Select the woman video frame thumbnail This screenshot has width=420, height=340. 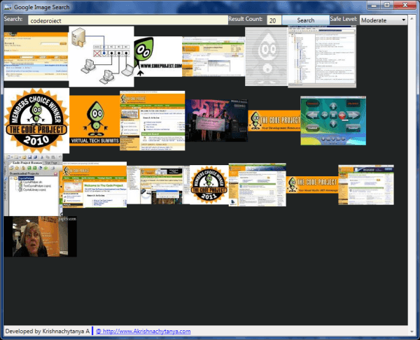tap(40, 236)
